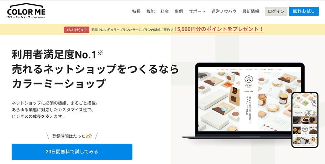Click the smartphone shop preview image
This screenshot has width=325, height=164.
[305, 120]
